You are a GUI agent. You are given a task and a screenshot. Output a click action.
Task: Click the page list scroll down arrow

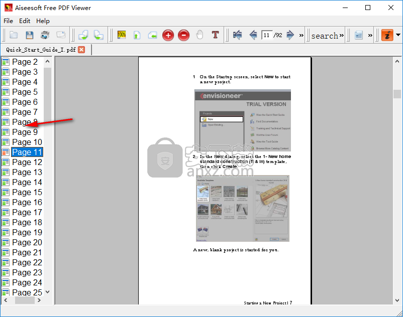click(47, 292)
